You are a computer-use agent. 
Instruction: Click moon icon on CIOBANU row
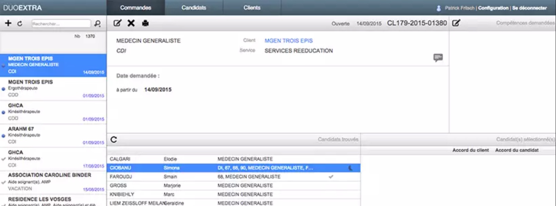tap(350, 168)
